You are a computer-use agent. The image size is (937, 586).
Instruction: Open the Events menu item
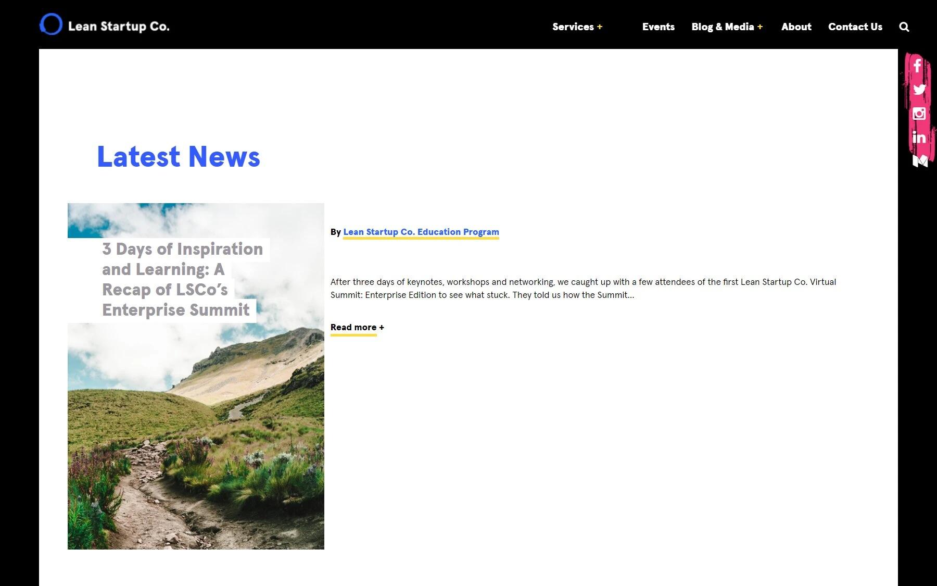pos(658,27)
